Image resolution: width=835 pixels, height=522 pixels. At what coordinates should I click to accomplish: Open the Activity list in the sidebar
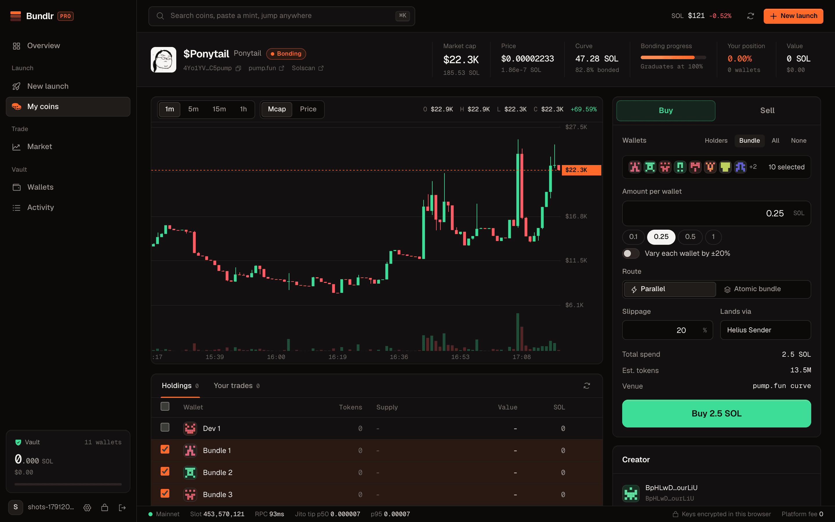[x=68, y=207]
